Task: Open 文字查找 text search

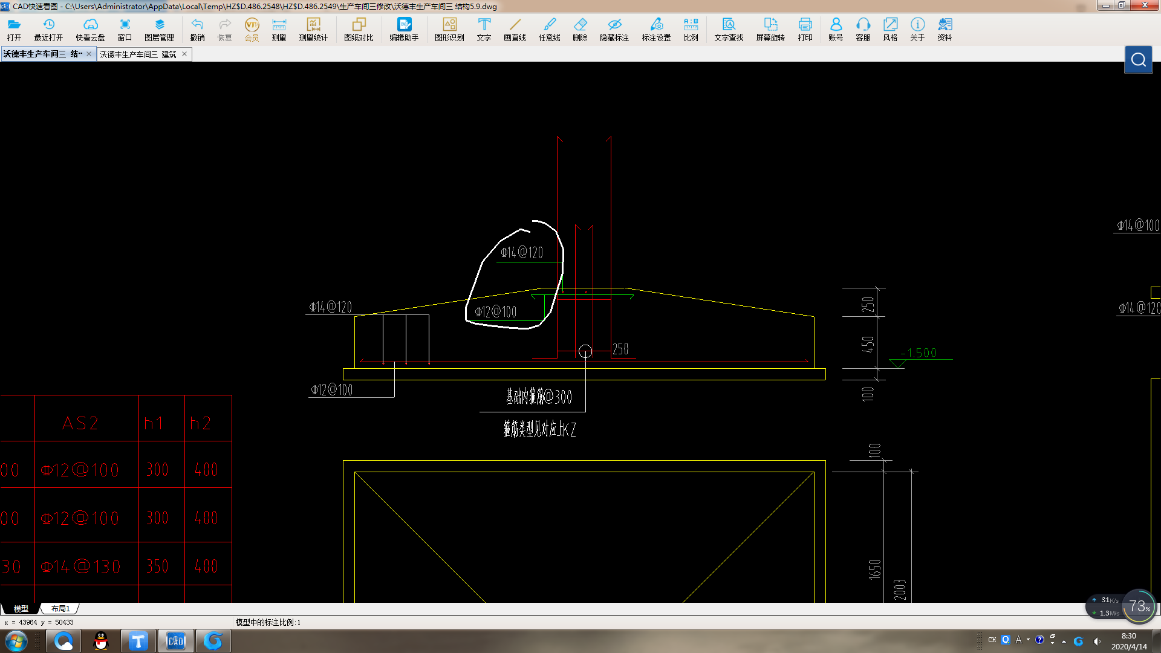Action: point(729,29)
